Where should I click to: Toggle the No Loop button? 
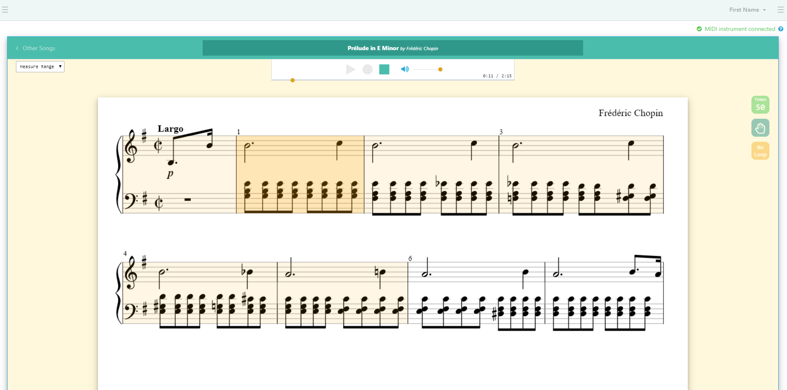[x=760, y=151]
